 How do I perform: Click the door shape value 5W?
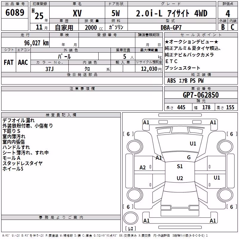(x=116, y=13)
